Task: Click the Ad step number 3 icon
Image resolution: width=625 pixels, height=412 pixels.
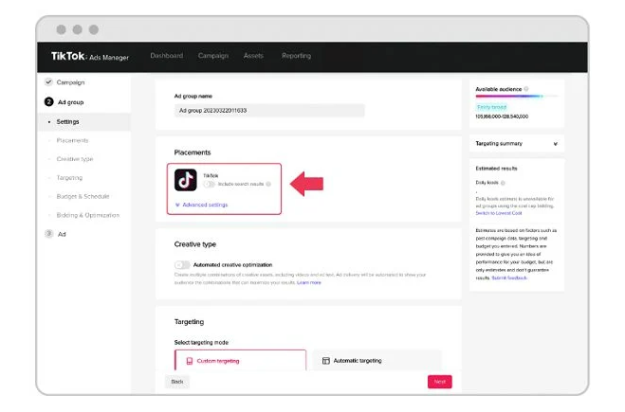Action: pyautogui.click(x=48, y=234)
